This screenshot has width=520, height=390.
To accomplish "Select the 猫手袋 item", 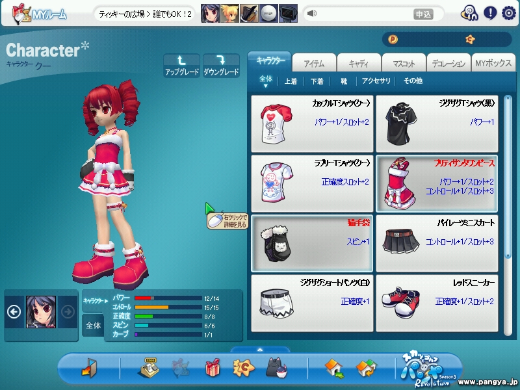I will click(x=312, y=243).
